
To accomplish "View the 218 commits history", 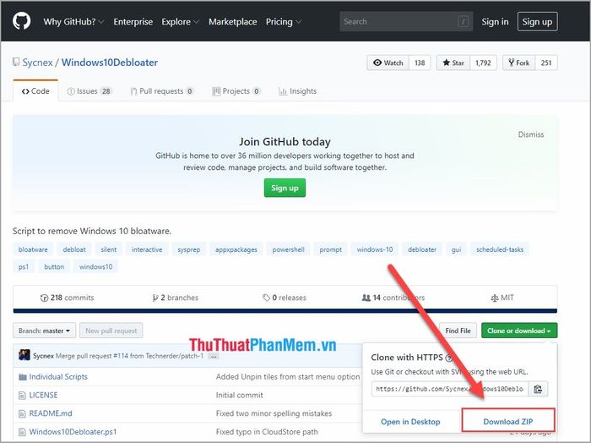I will [67, 298].
